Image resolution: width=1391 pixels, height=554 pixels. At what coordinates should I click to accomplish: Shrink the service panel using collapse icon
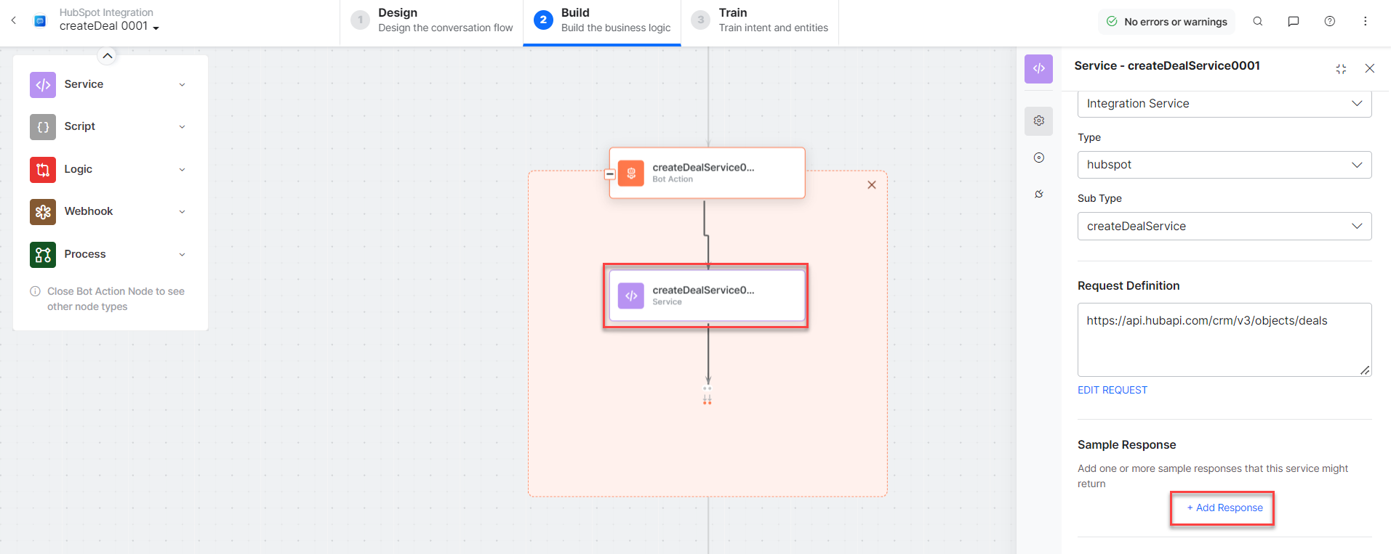(x=1341, y=69)
